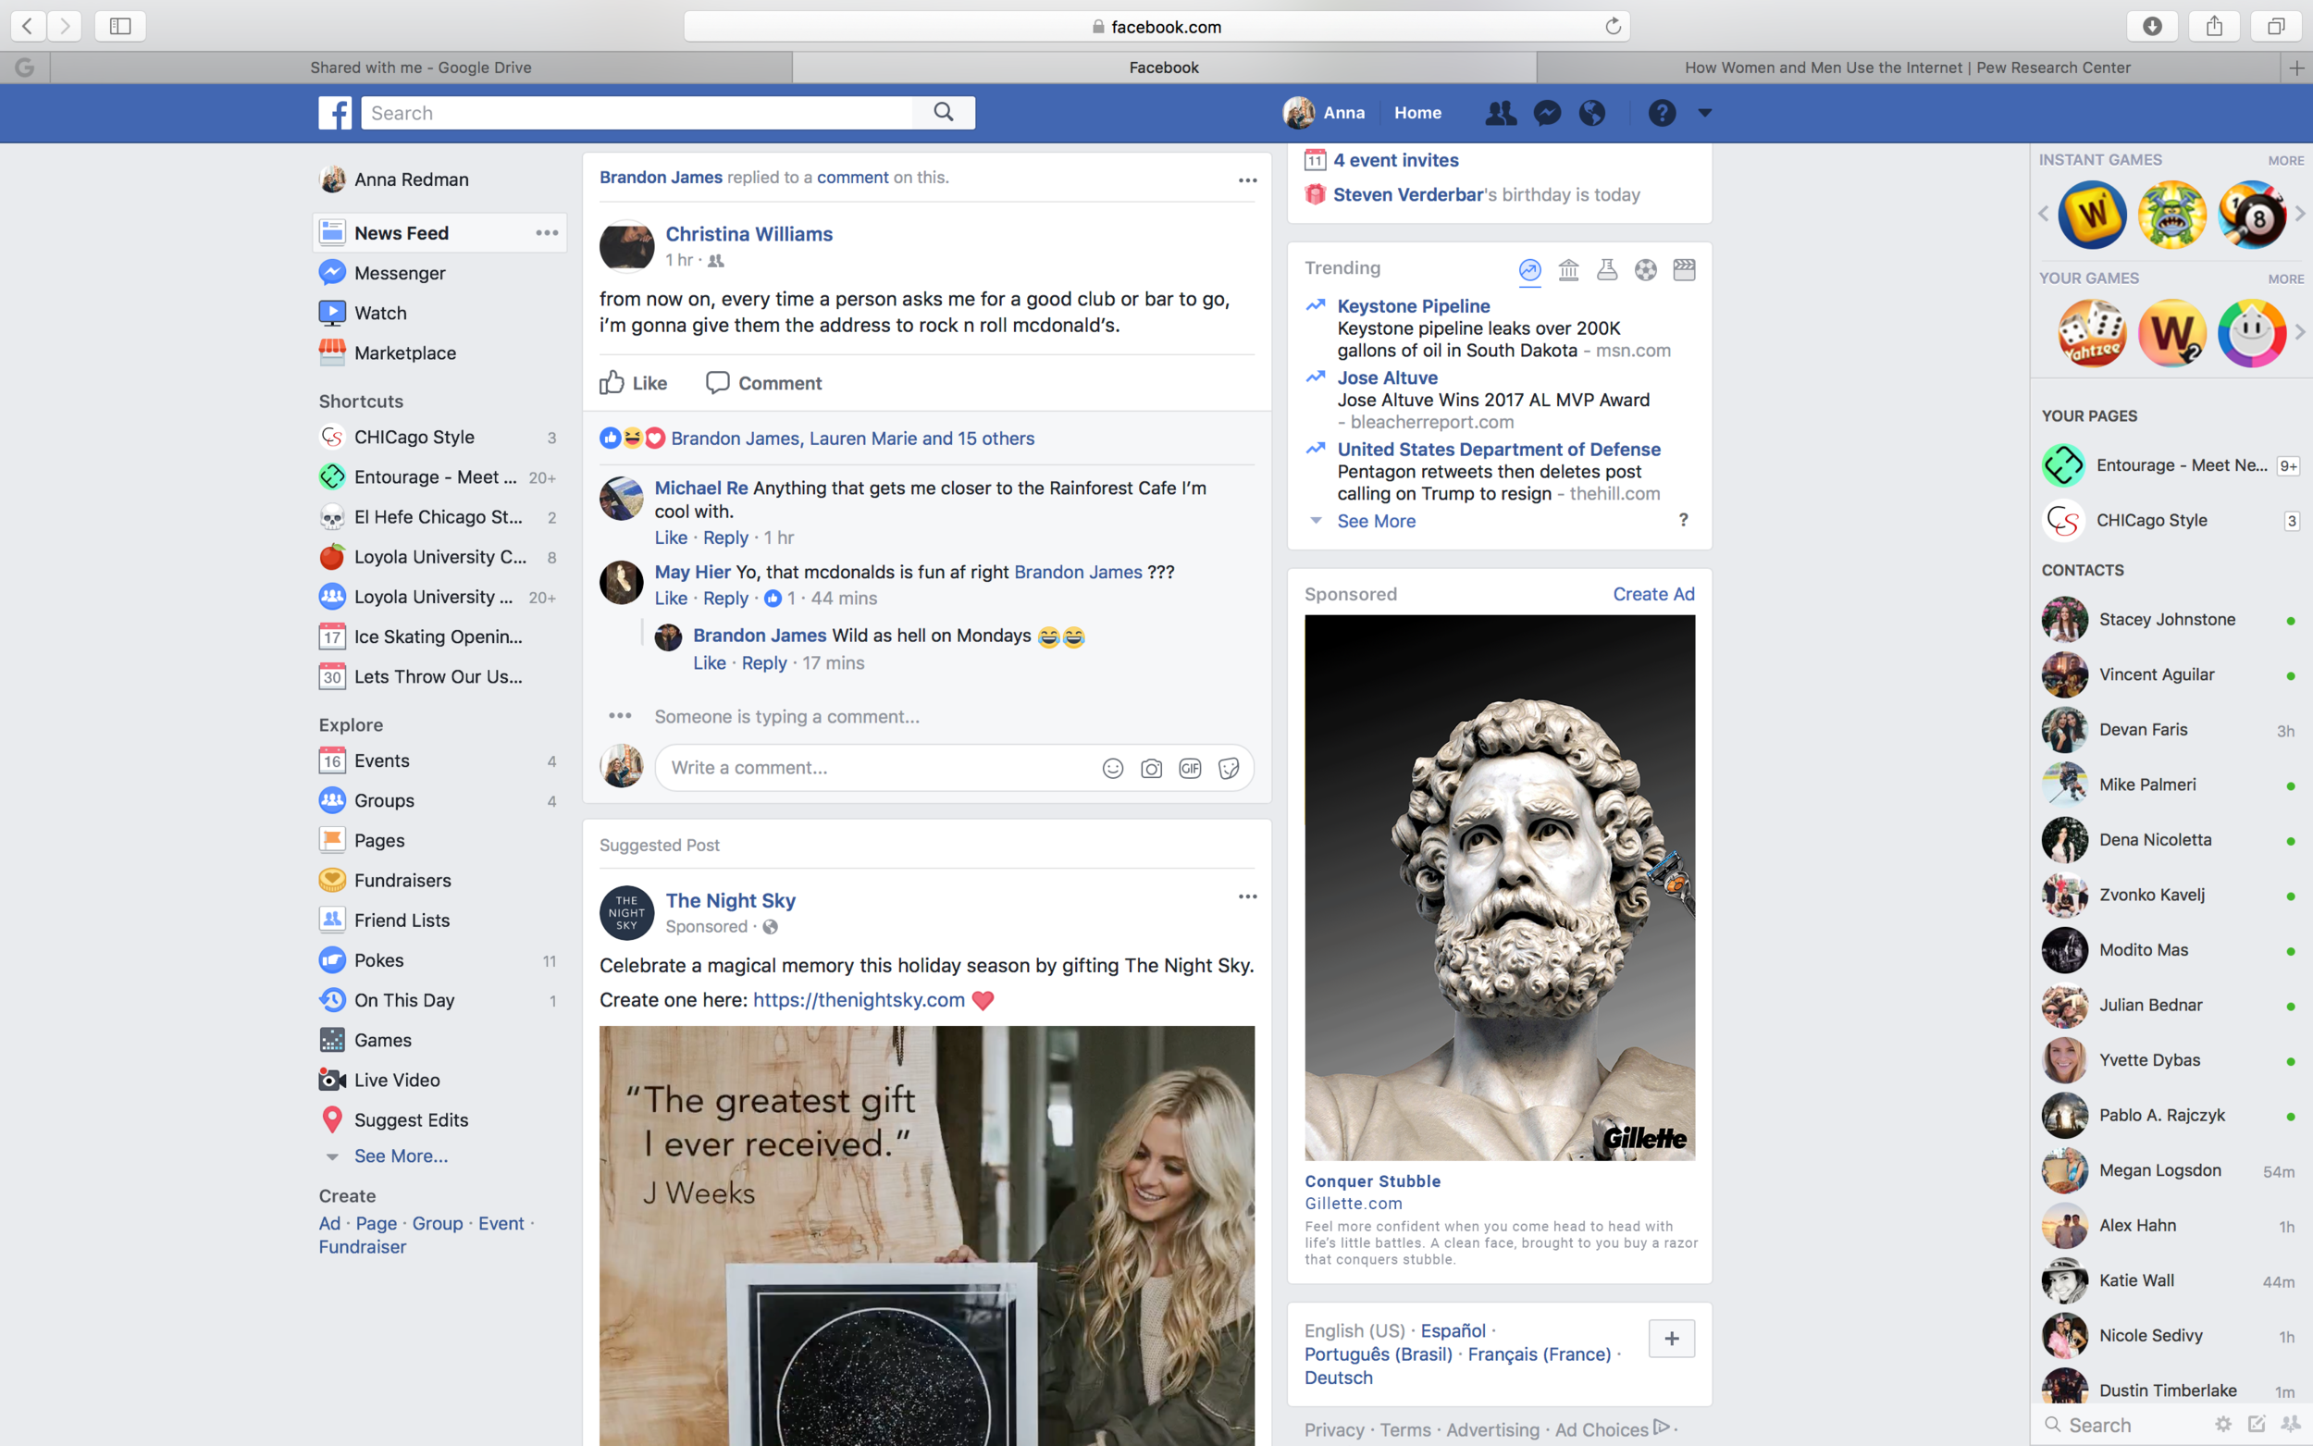Open account menu dropdown arrow

pos(1705,113)
